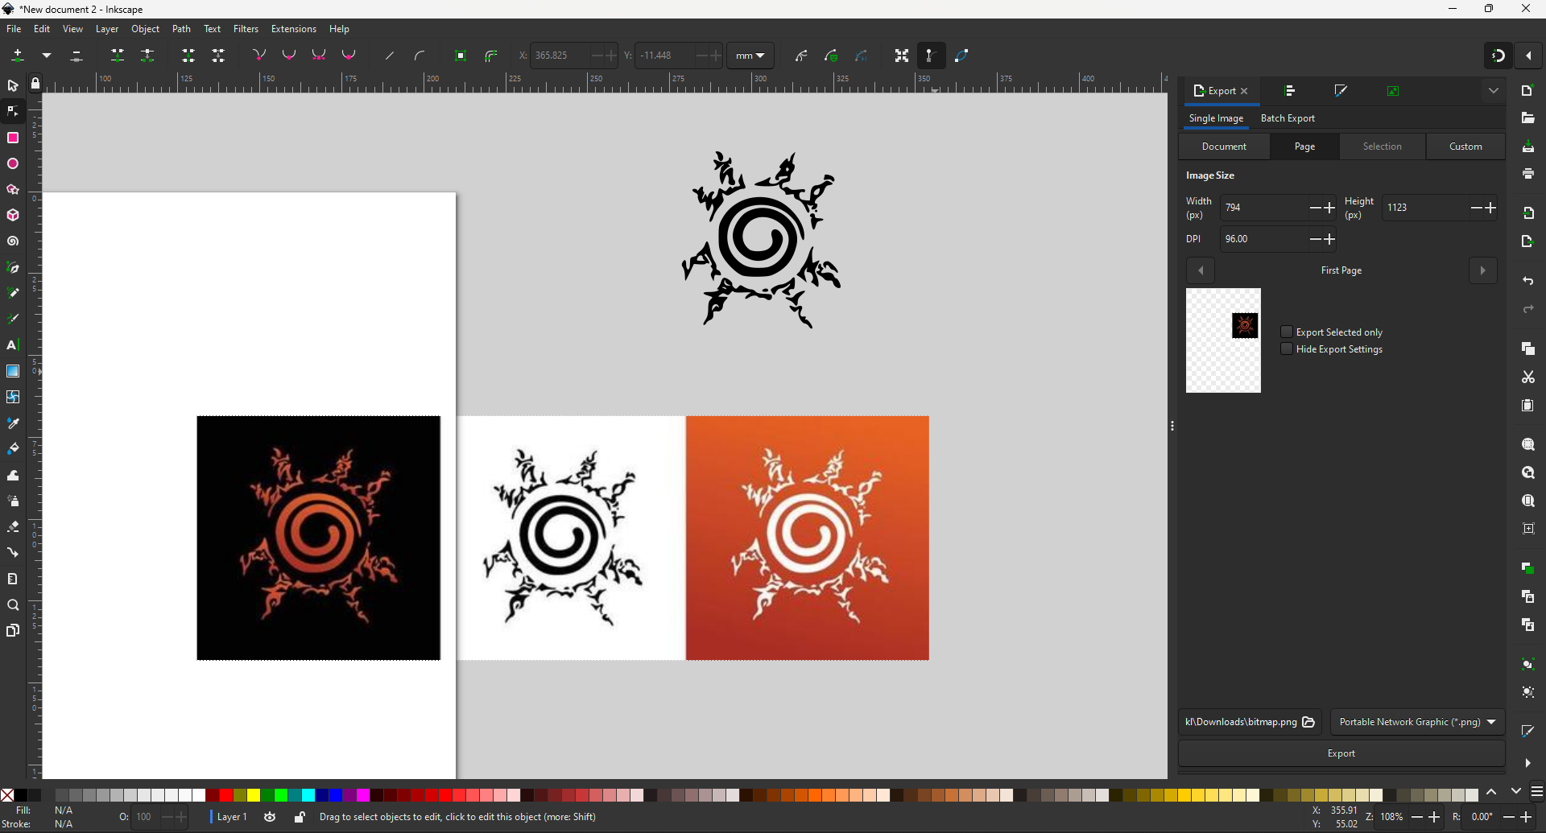
Task: Select the Rectangle tool
Action: pyautogui.click(x=13, y=138)
